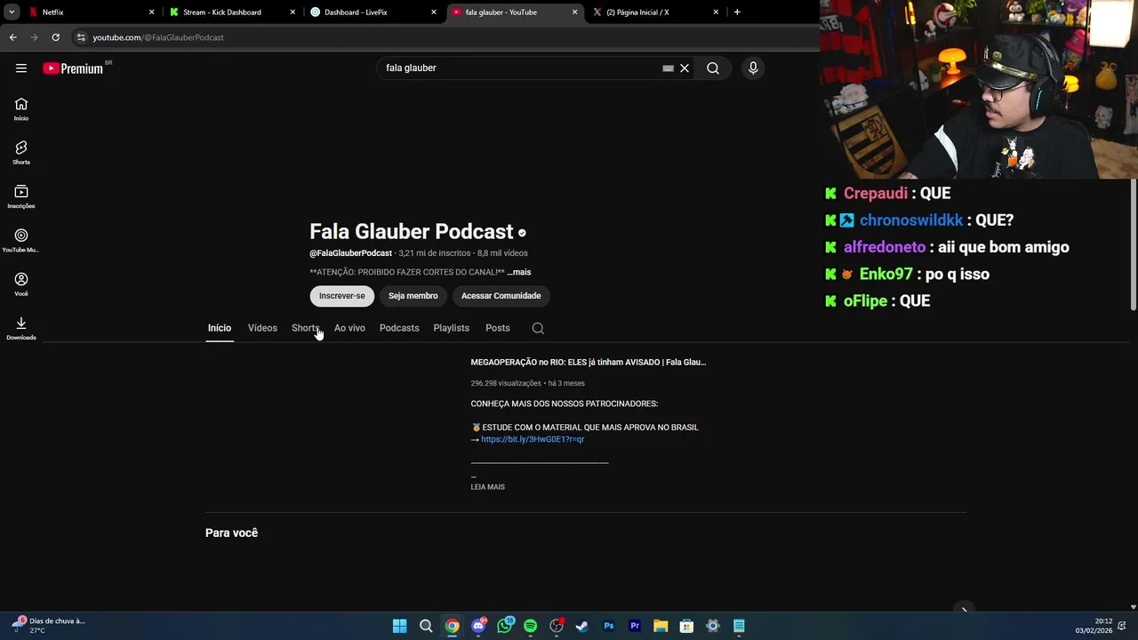Expand video description via LEIA MAIS
Screen dimensions: 1138x640
click(x=487, y=487)
